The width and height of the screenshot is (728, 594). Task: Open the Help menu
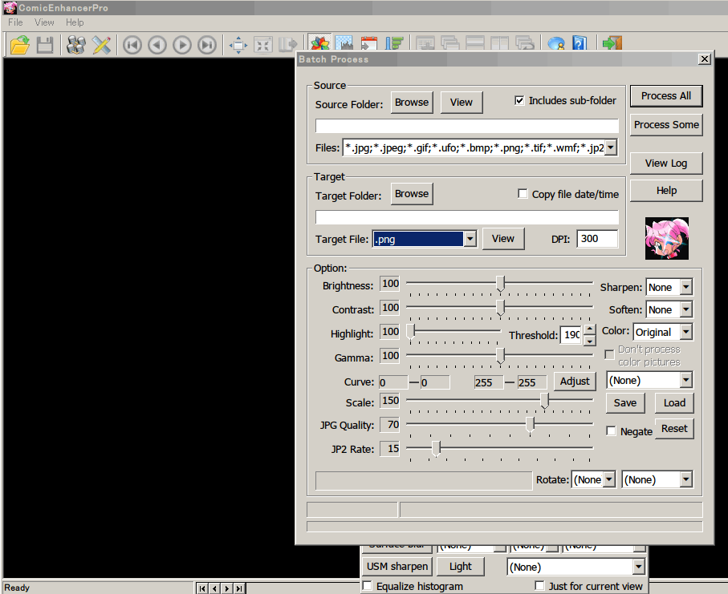click(x=75, y=22)
